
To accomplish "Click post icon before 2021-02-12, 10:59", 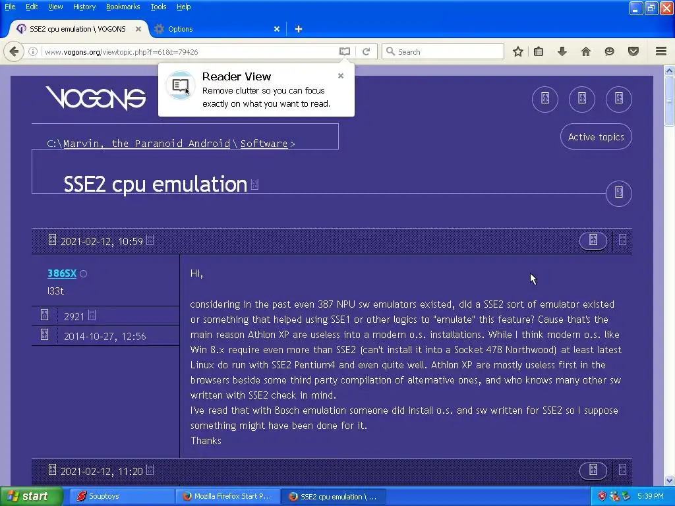I will pyautogui.click(x=52, y=240).
